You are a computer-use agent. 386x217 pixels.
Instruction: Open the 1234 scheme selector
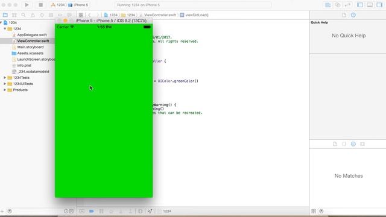(58, 5)
